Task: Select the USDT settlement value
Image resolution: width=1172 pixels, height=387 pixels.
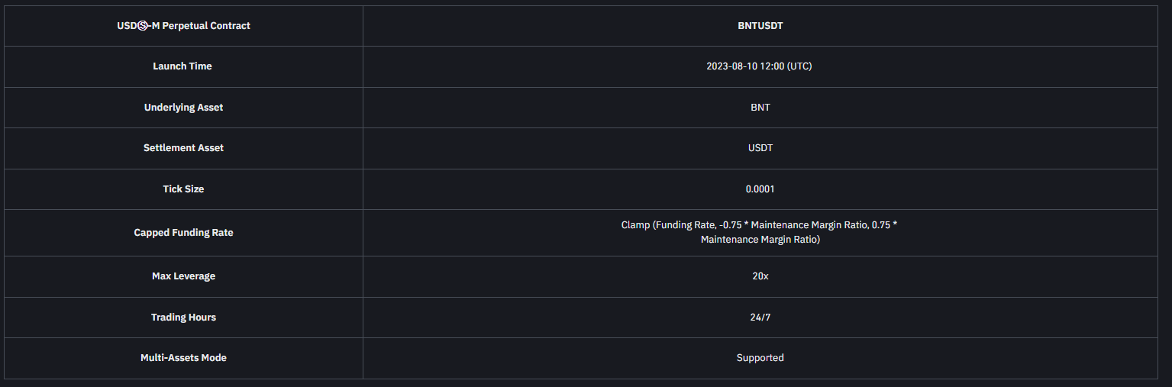Action: click(760, 148)
